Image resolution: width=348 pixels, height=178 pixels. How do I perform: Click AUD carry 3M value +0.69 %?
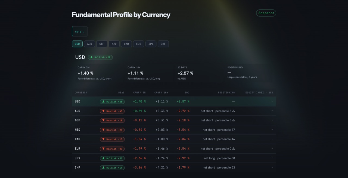point(139,111)
